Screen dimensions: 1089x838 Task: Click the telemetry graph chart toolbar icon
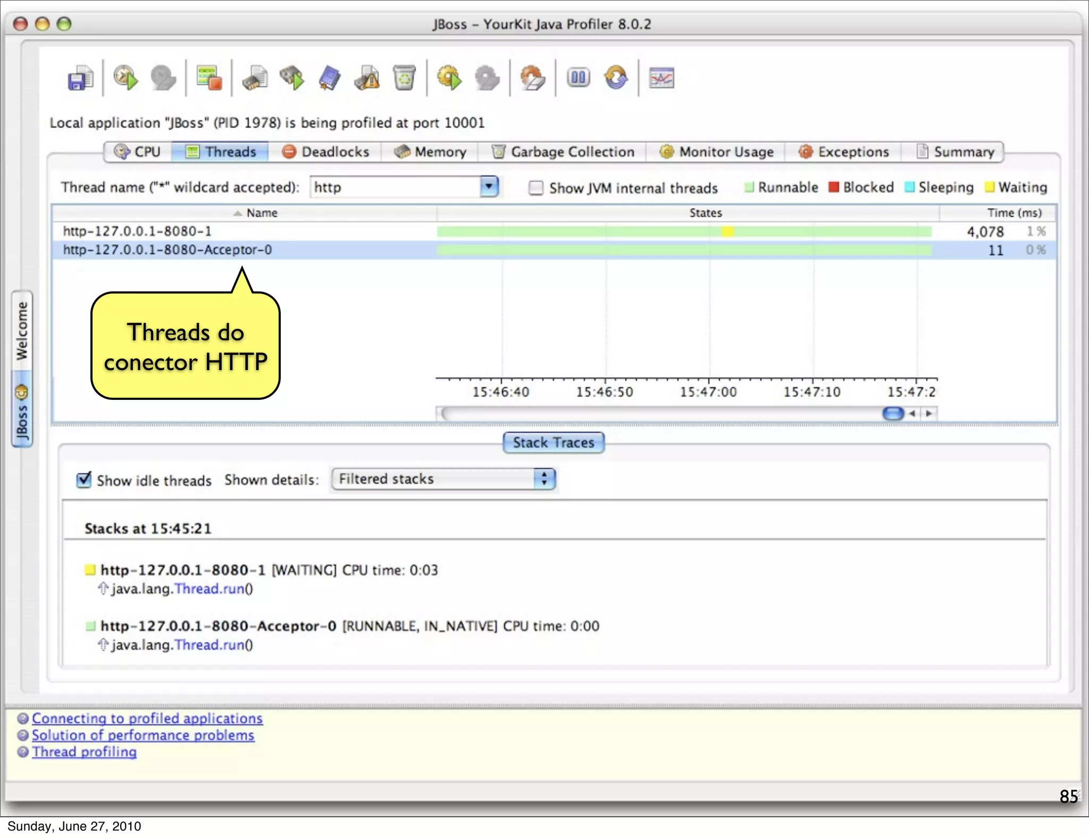[x=661, y=78]
